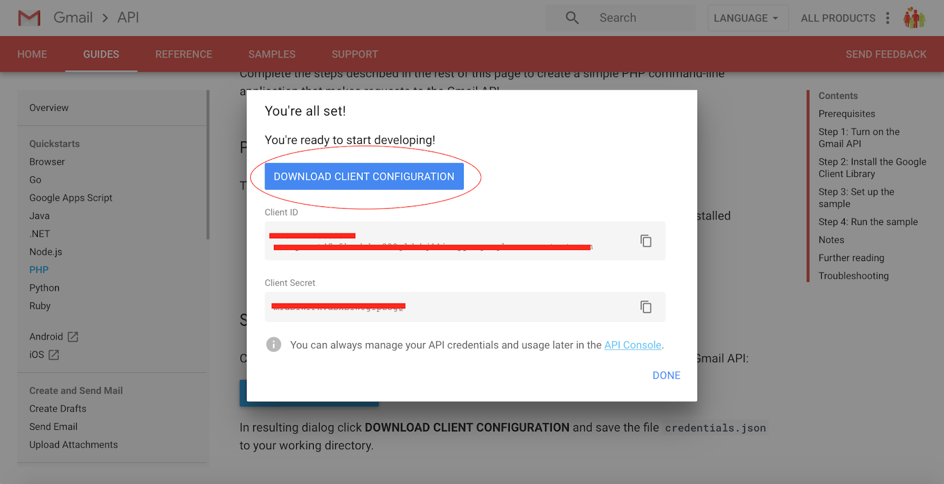Copy the Client ID value
This screenshot has width=944, height=484.
pyautogui.click(x=645, y=241)
